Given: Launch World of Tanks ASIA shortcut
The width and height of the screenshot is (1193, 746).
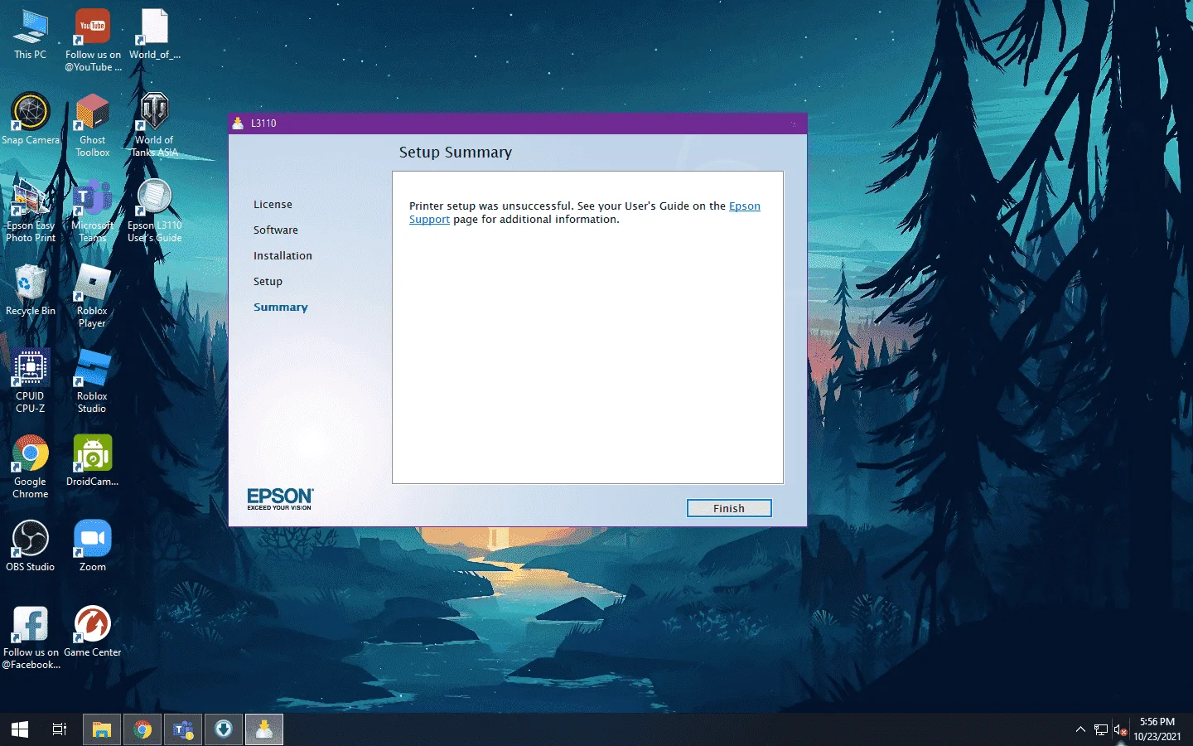Looking at the screenshot, I should [154, 125].
